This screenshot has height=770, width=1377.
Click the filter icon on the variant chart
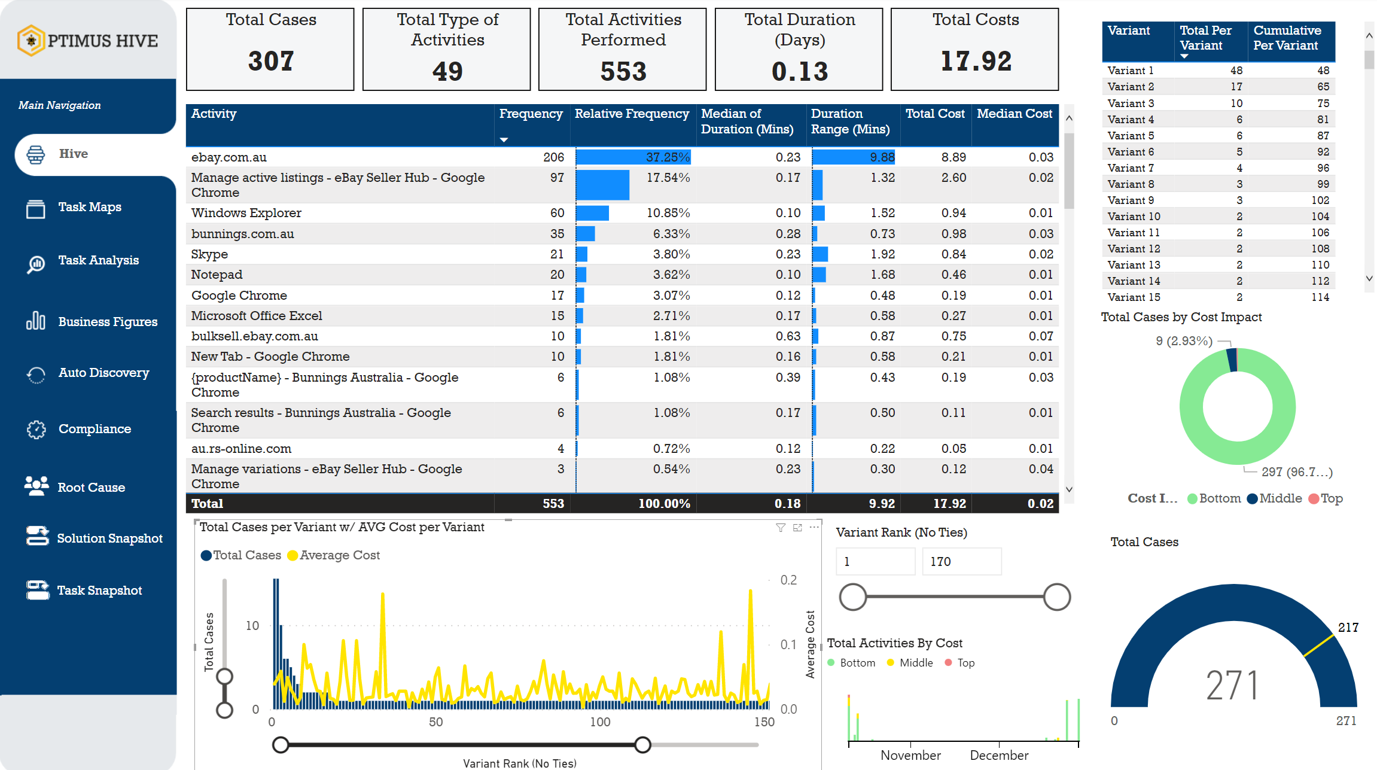click(x=781, y=527)
